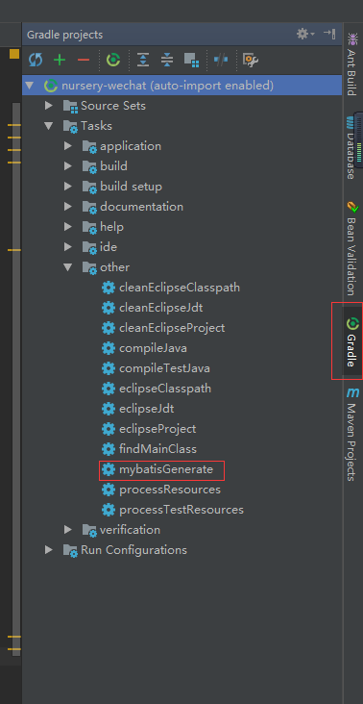The height and width of the screenshot is (704, 363).
Task: Select cleanEclipseProject task gear icon
Action: 109,328
